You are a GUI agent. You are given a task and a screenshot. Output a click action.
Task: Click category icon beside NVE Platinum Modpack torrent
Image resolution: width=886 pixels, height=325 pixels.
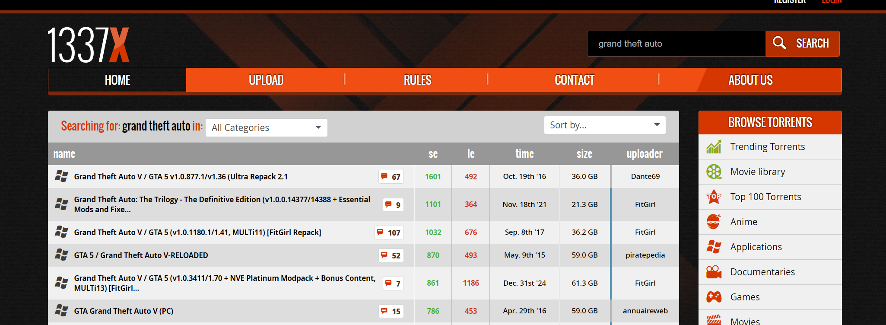61,283
